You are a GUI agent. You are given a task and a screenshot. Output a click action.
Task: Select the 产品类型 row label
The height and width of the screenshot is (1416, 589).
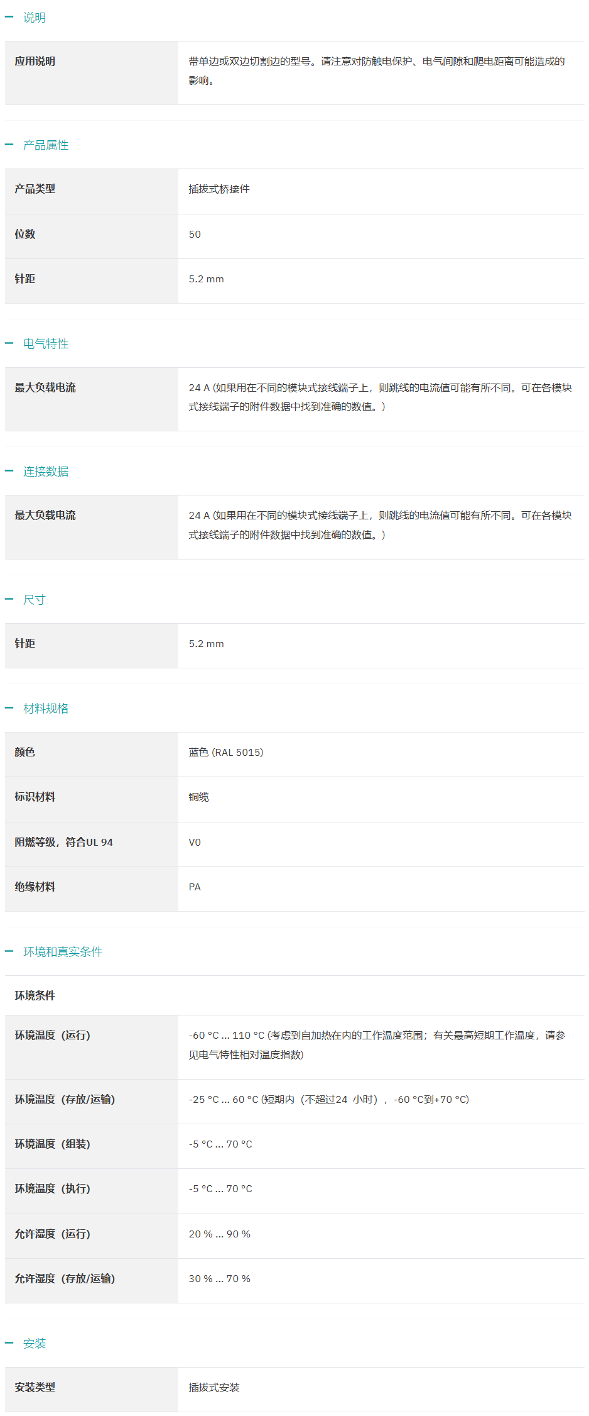pos(35,189)
